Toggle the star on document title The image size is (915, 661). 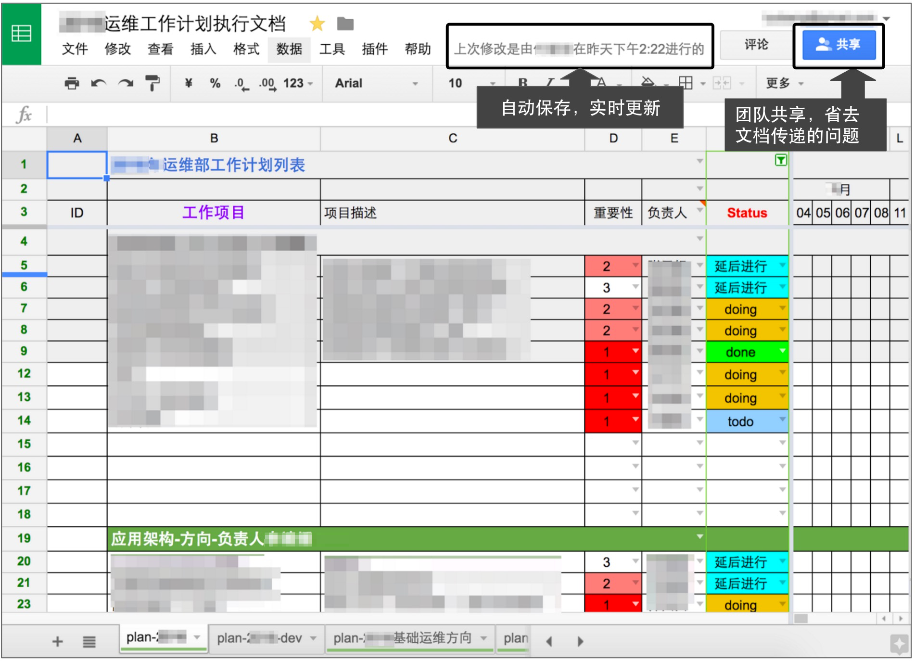click(x=317, y=24)
